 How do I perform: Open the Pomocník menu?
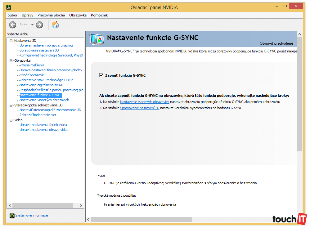click(x=99, y=15)
